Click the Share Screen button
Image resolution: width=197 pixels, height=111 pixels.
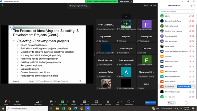coord(62,103)
